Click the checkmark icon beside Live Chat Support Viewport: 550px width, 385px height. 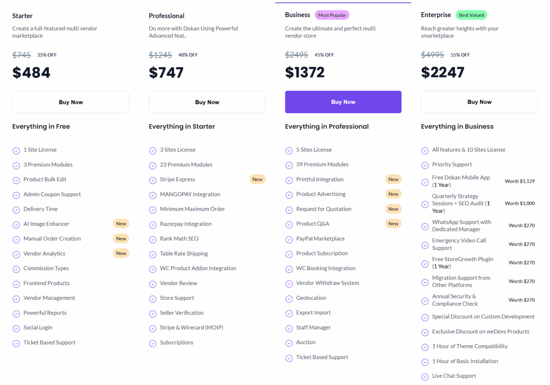click(425, 376)
